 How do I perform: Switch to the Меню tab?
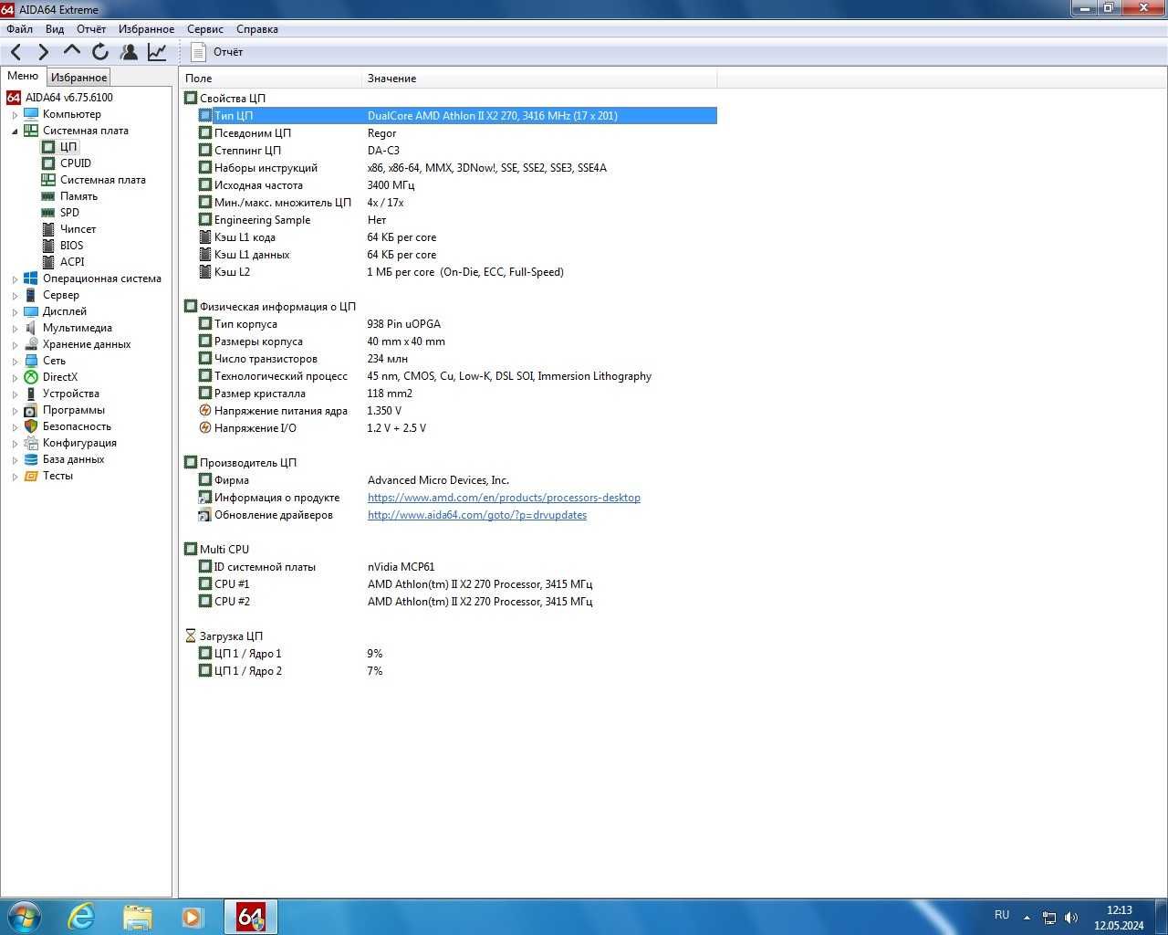coord(23,76)
